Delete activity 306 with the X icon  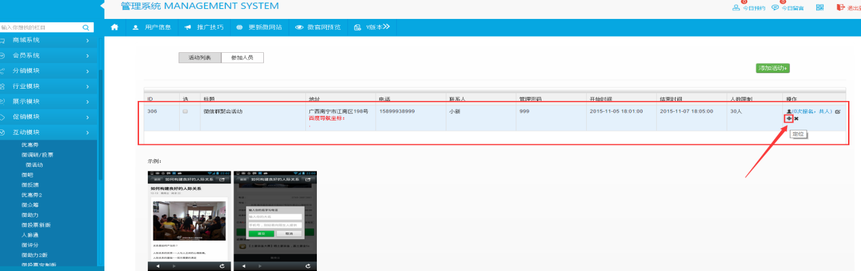click(797, 119)
